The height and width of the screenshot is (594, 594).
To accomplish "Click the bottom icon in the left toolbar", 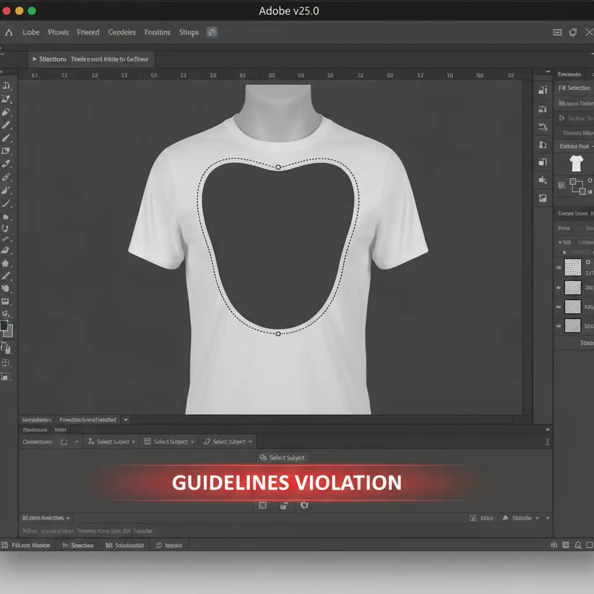I will tap(6, 376).
